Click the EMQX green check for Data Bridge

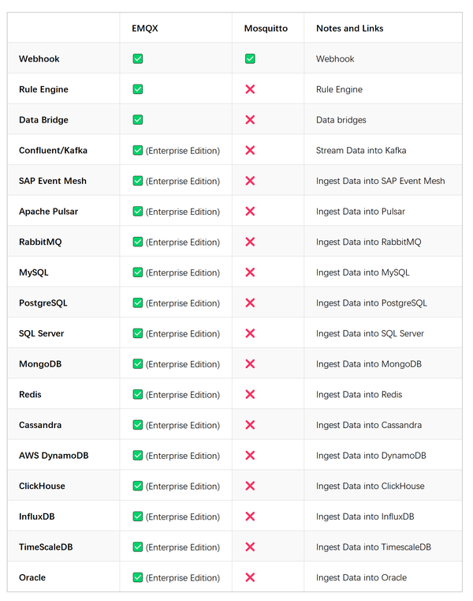click(x=138, y=120)
